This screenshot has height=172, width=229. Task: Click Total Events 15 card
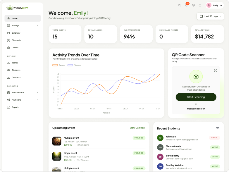[65, 34]
